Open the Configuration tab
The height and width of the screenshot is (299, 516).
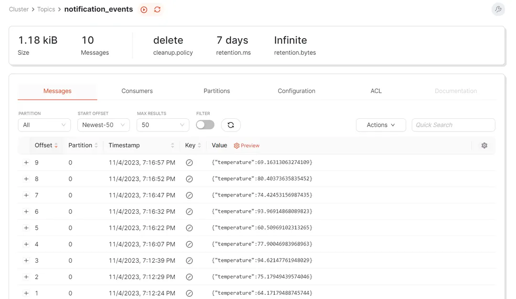tap(296, 91)
